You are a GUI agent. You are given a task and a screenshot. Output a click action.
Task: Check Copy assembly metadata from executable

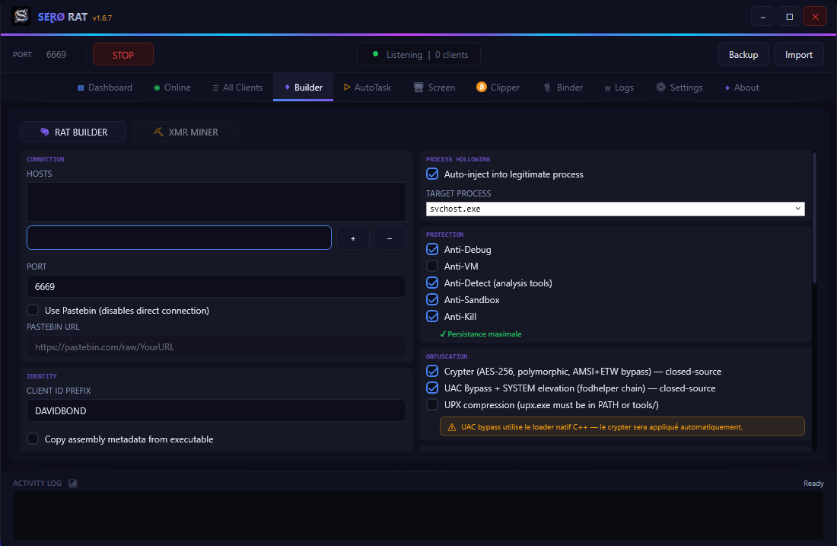[x=33, y=439]
